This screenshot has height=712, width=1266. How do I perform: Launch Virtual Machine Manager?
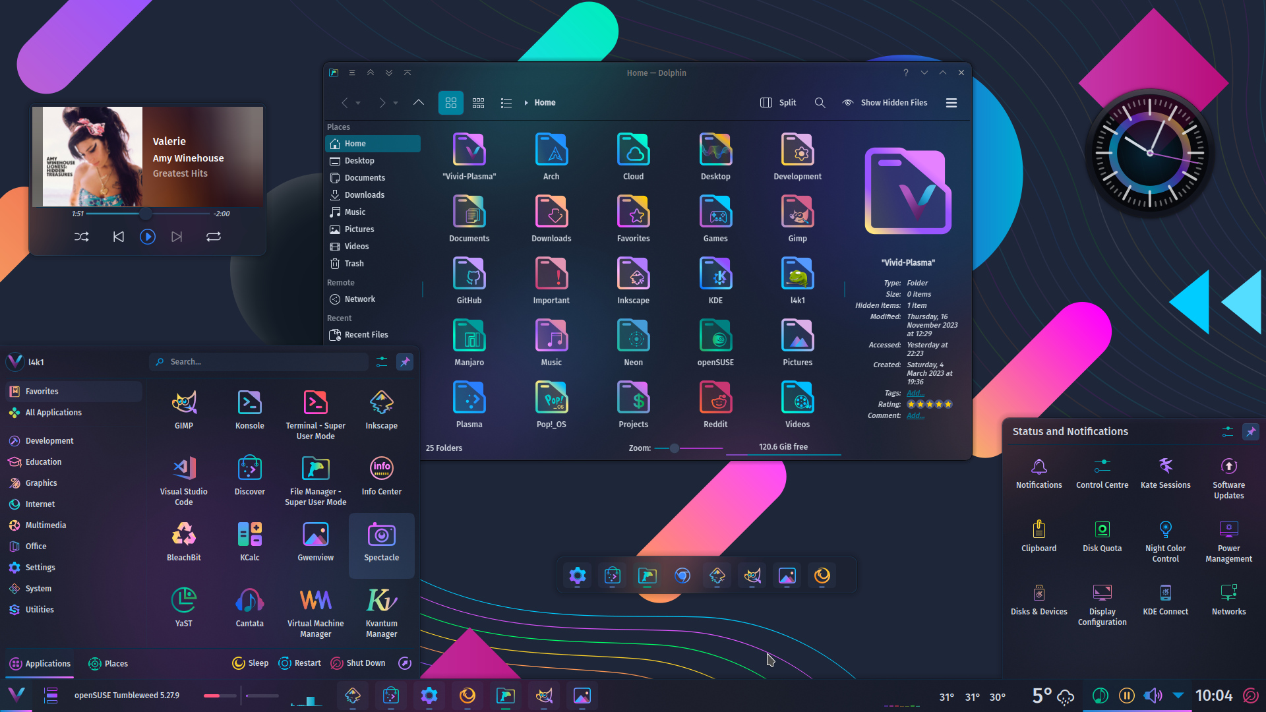(316, 612)
